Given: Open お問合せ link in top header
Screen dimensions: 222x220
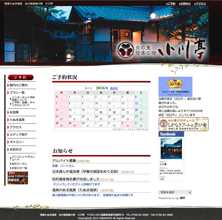Looking at the screenshot, I should 185,3.
